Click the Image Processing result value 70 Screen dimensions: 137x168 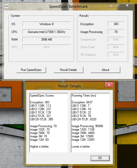pos(116,32)
